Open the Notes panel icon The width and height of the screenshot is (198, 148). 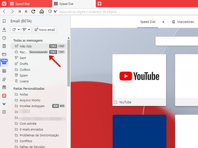(x=4, y=46)
